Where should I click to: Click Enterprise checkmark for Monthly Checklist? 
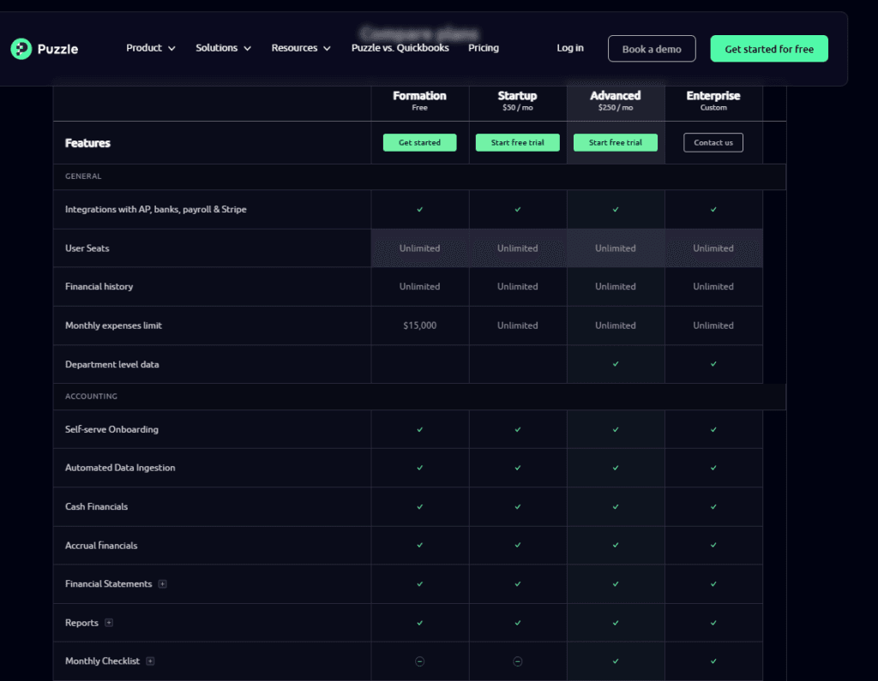click(x=713, y=661)
